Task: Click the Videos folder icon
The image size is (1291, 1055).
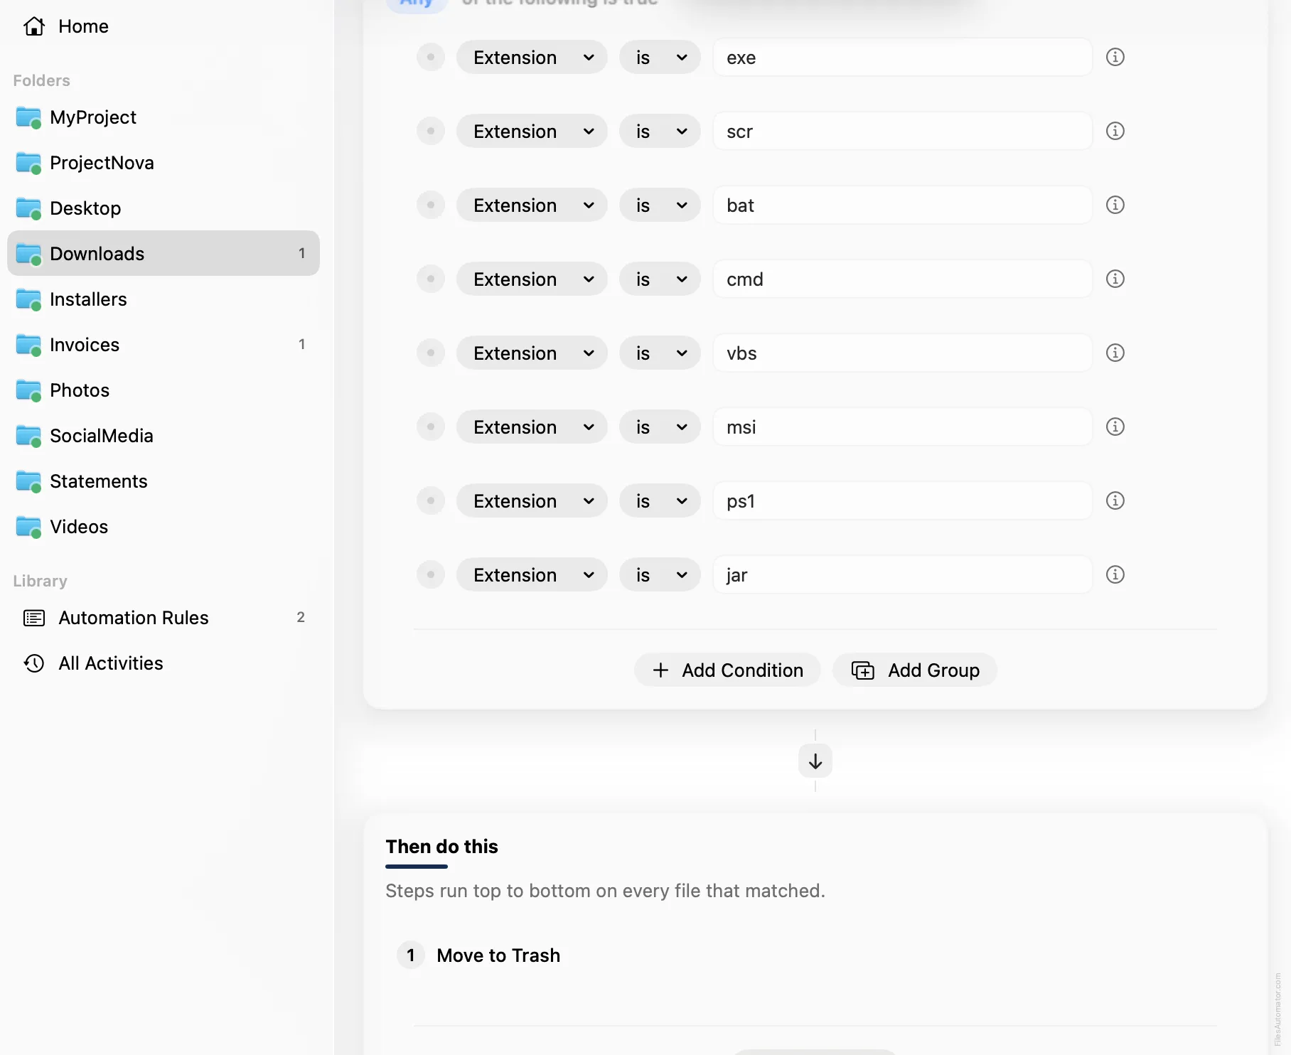Action: [x=28, y=527]
